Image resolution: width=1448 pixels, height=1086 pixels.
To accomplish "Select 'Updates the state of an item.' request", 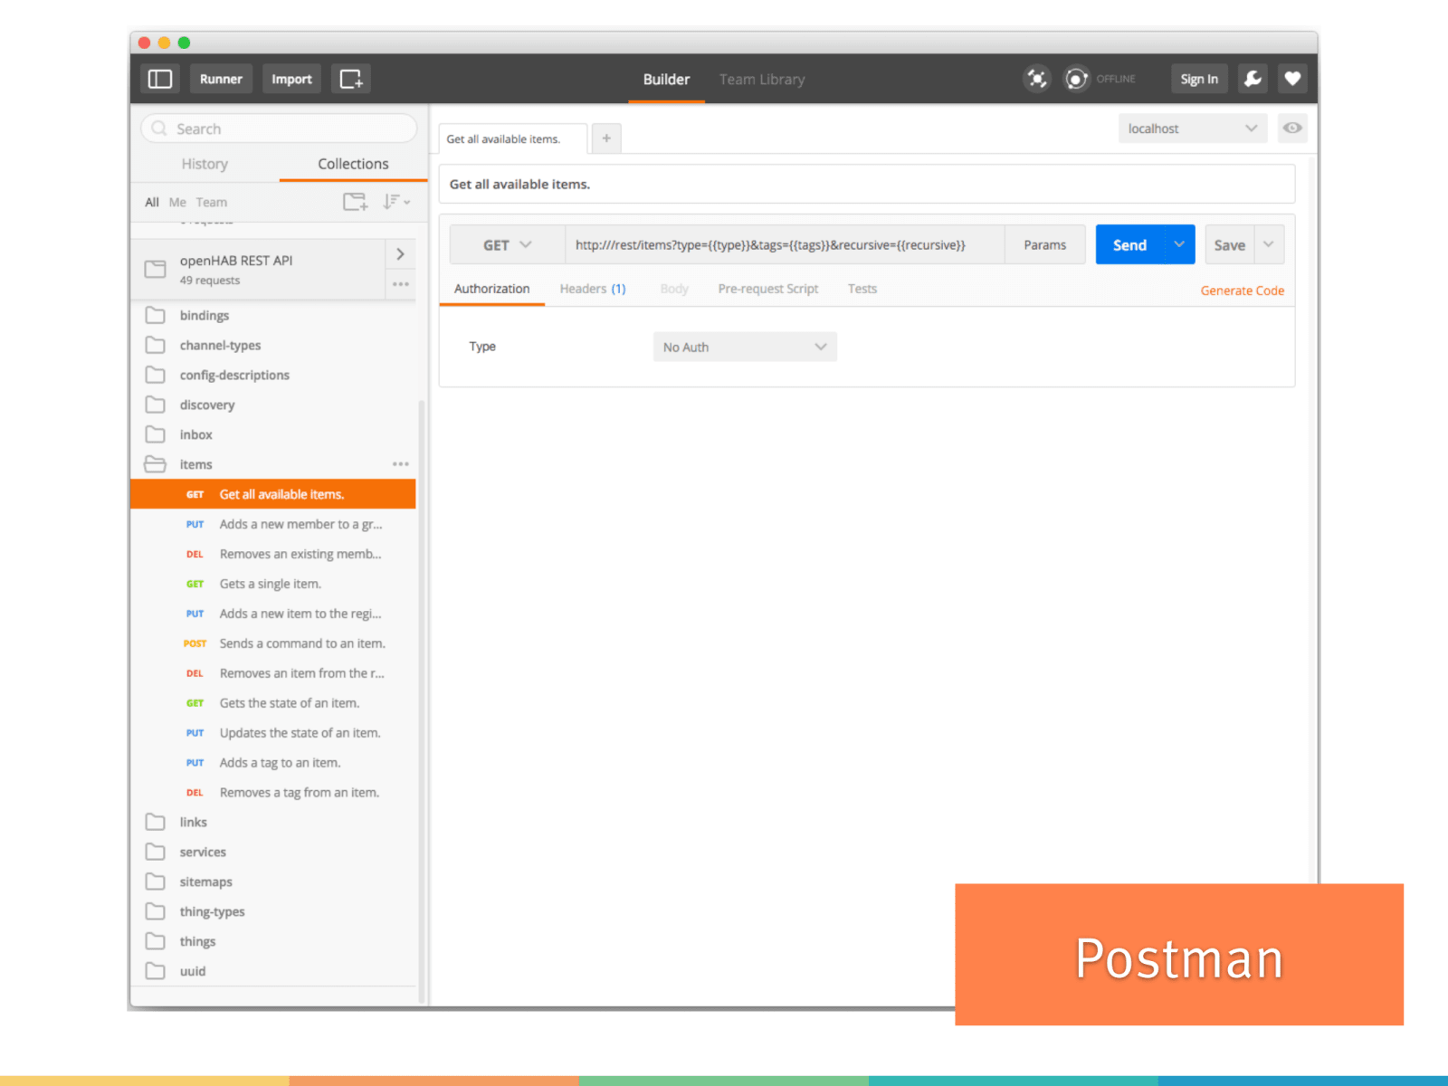I will point(273,733).
